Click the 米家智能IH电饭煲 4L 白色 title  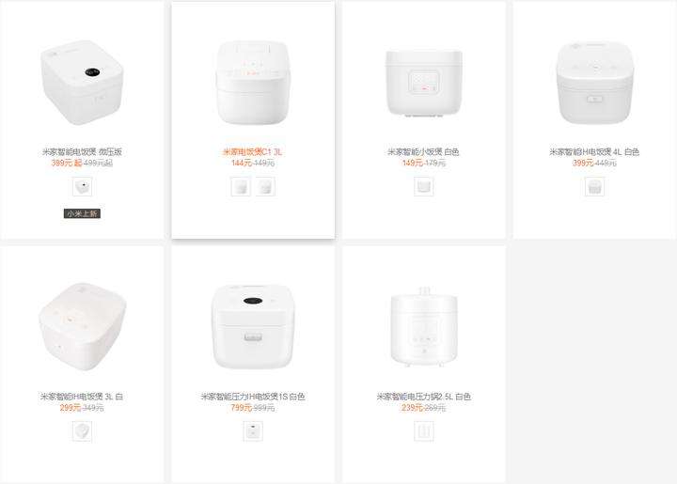coord(594,152)
